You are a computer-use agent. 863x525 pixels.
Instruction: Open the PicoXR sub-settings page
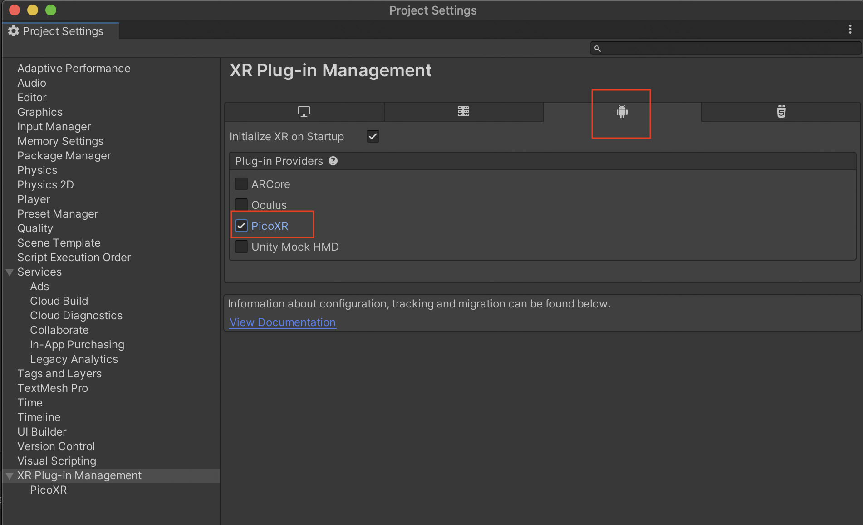click(x=49, y=490)
